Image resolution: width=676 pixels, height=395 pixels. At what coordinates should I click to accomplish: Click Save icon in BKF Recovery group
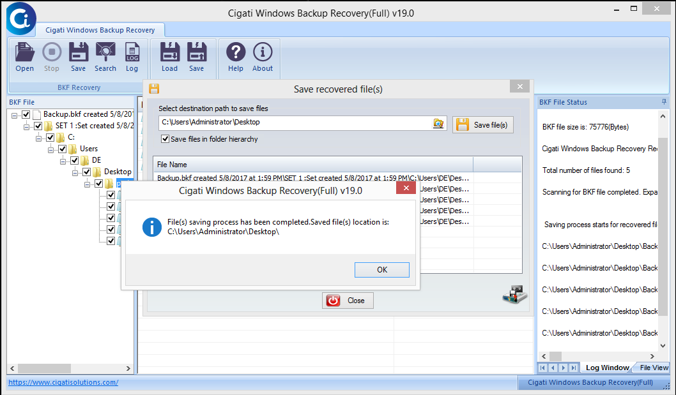(79, 57)
